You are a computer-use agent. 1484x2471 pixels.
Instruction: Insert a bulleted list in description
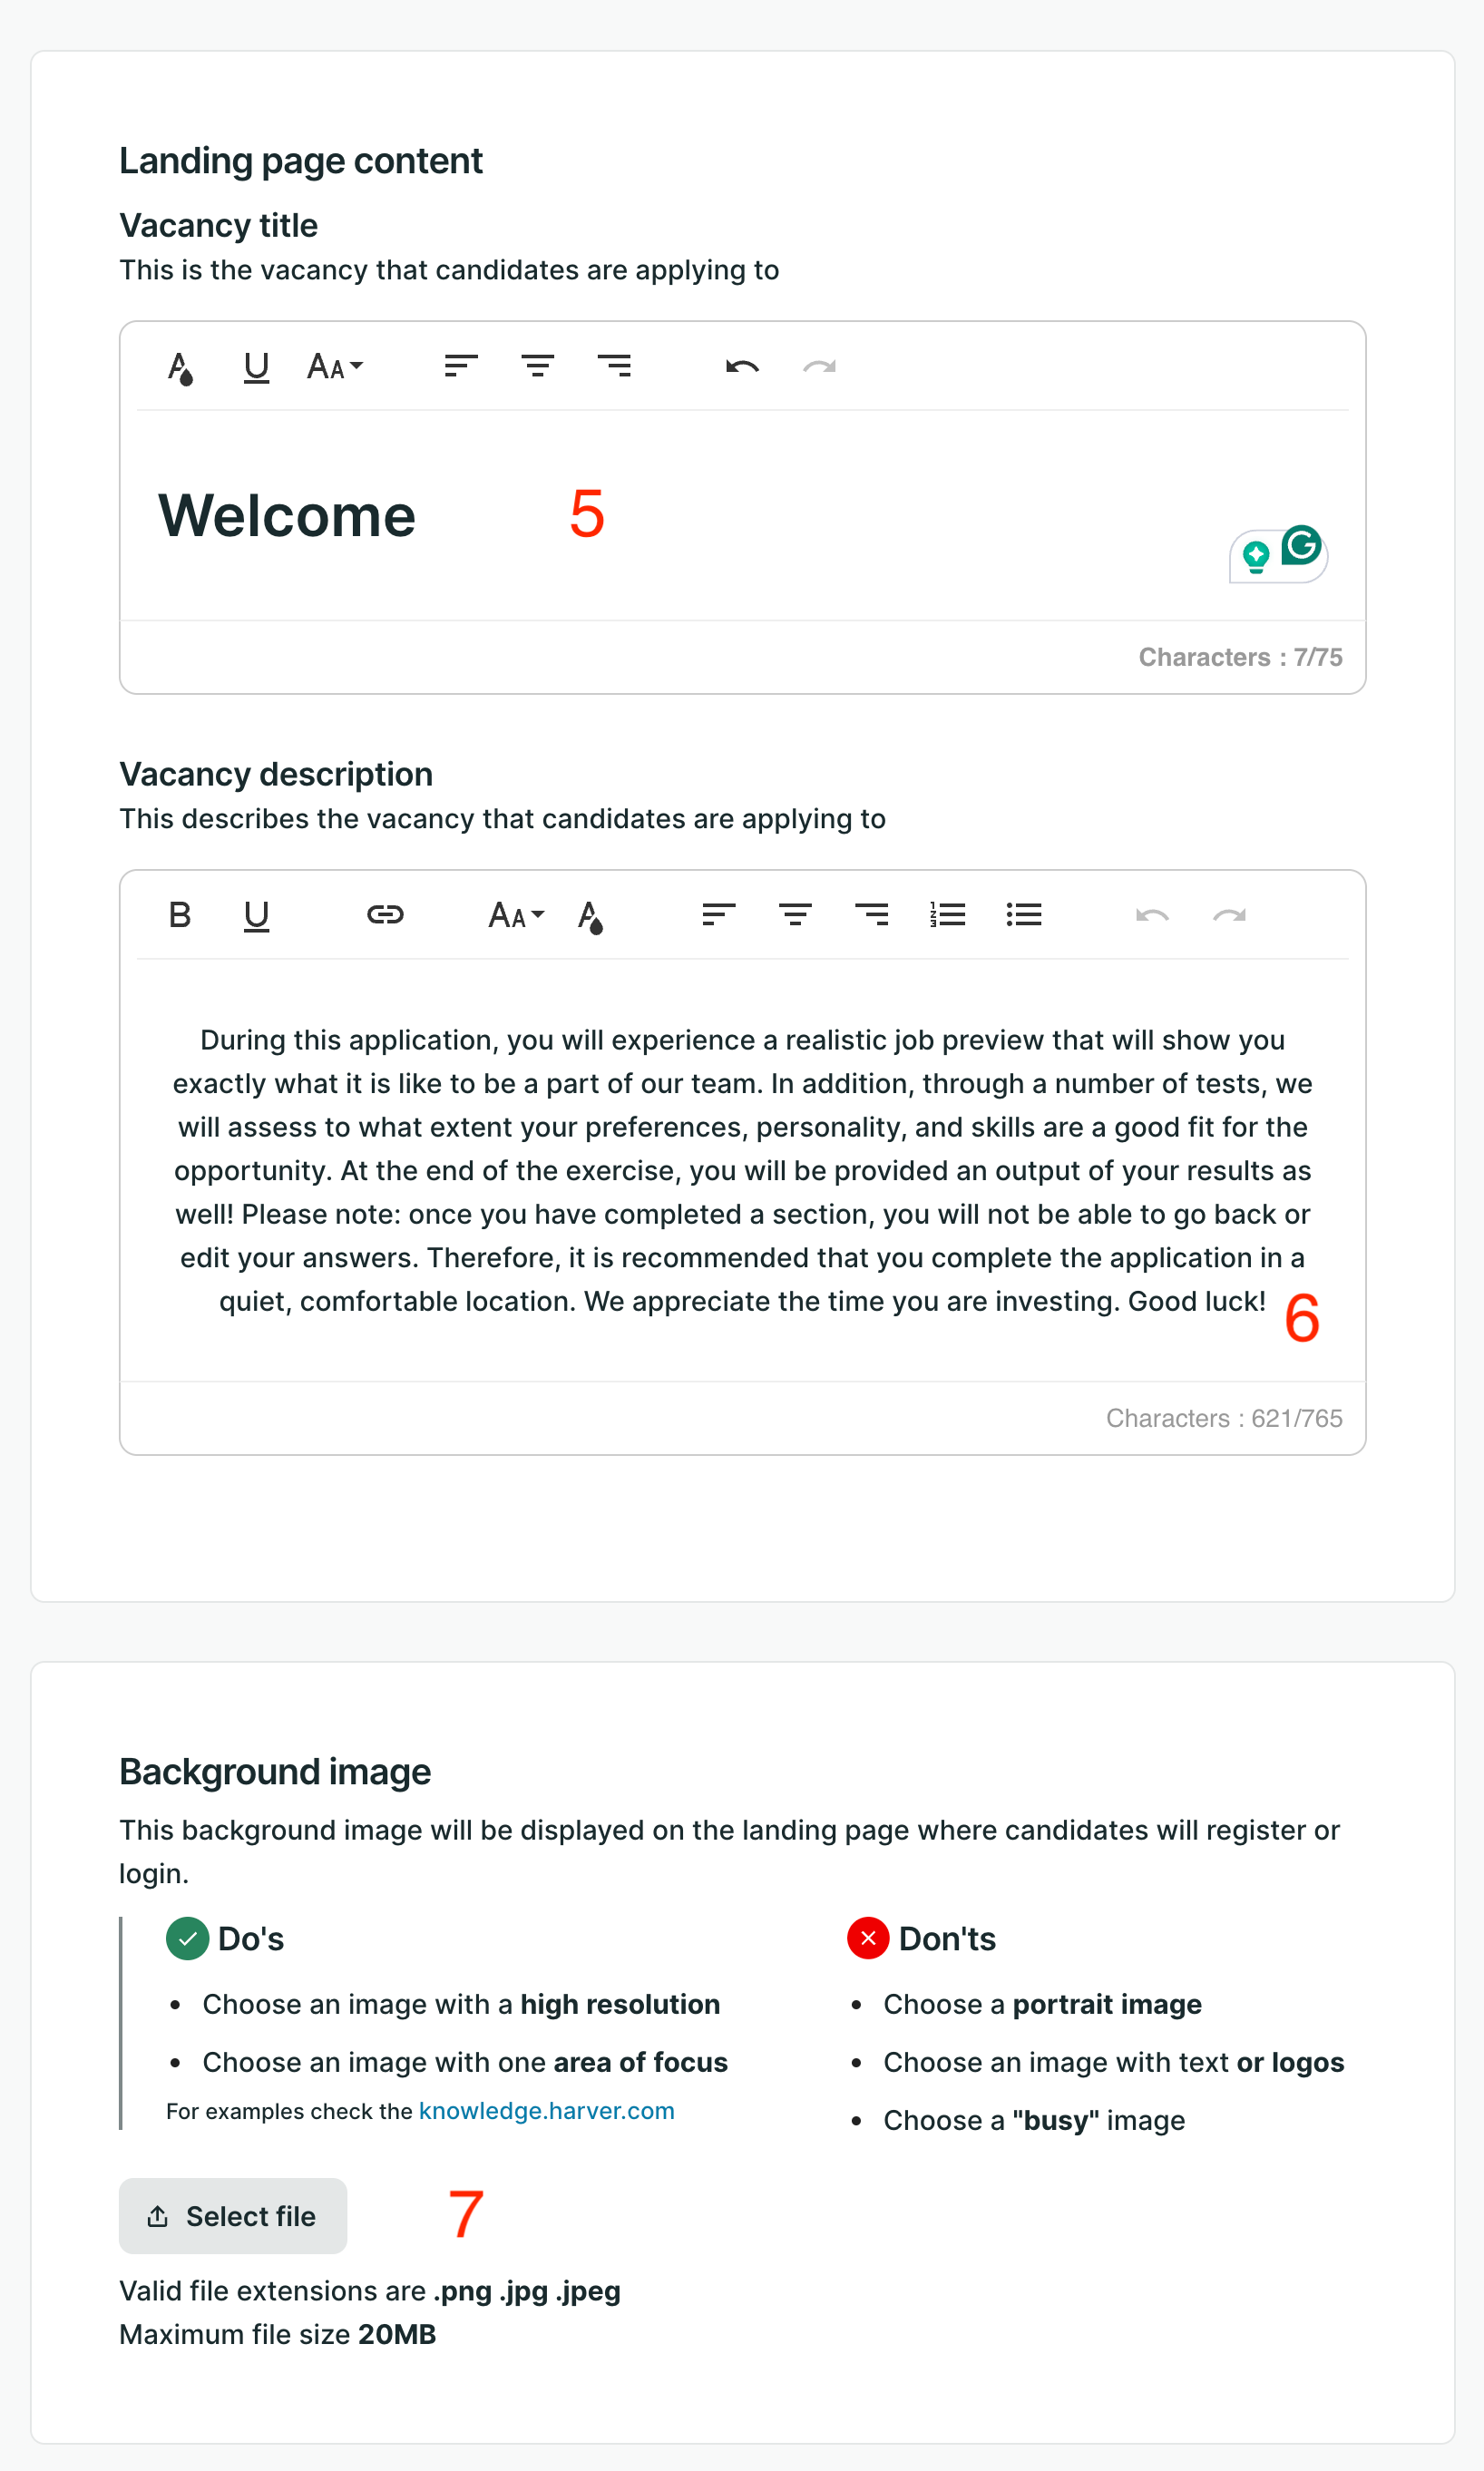click(1024, 914)
